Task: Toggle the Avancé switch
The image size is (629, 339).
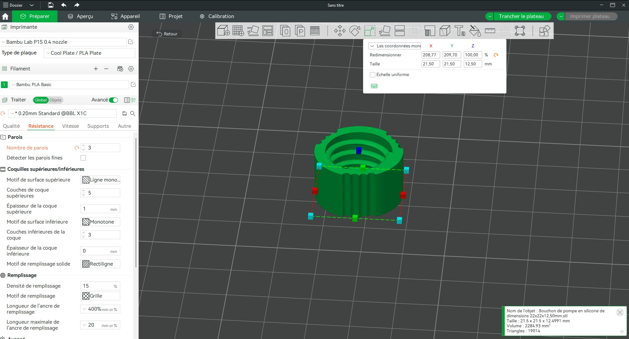Action: point(114,100)
